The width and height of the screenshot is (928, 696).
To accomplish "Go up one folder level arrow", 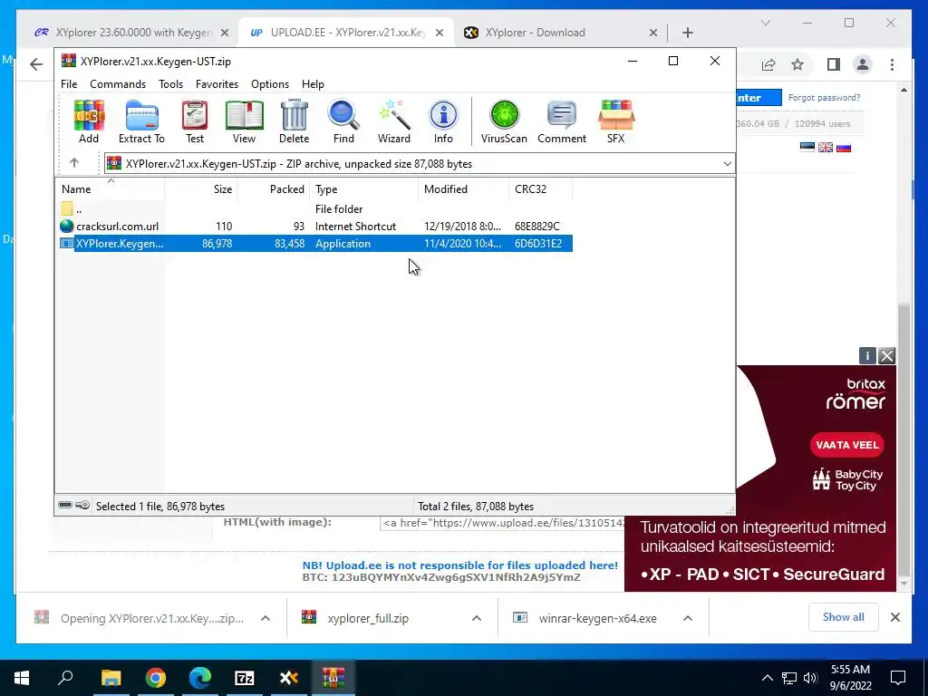I will coord(74,163).
